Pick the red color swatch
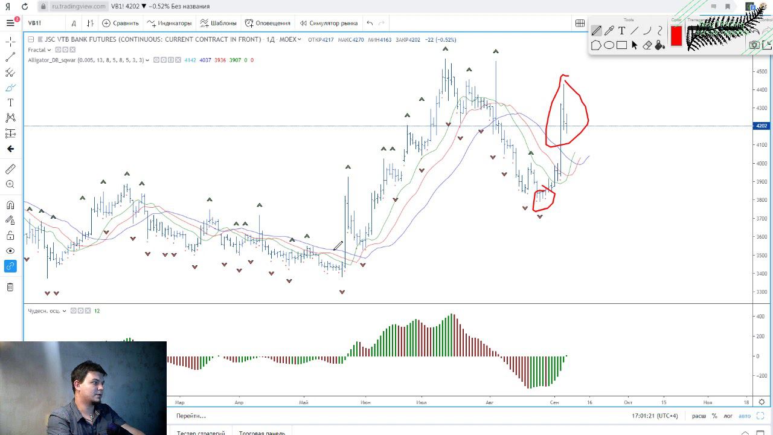Screen dimensions: 773x435 676,36
